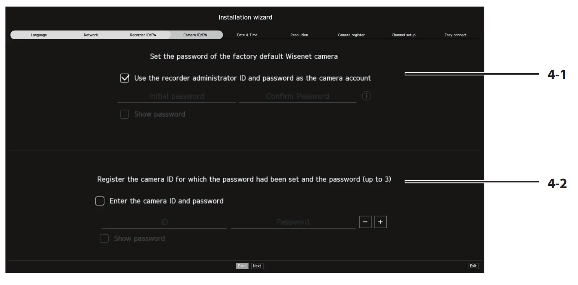This screenshot has width=578, height=285.
Task: Select the Resolution tab
Action: click(299, 35)
